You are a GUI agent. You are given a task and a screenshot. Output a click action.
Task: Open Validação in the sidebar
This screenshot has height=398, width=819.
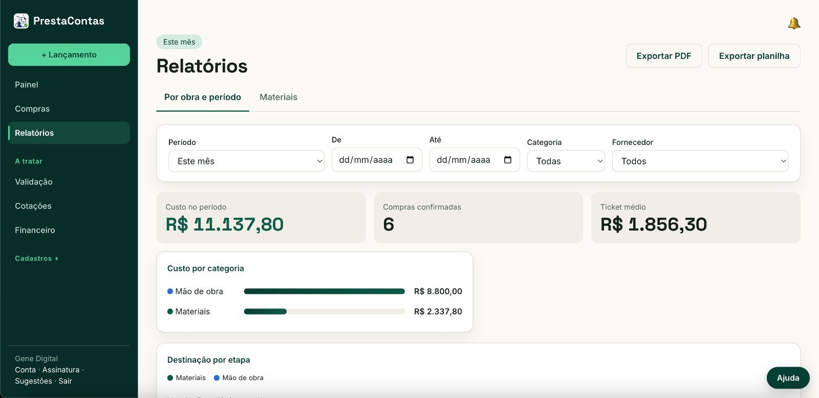point(69,182)
